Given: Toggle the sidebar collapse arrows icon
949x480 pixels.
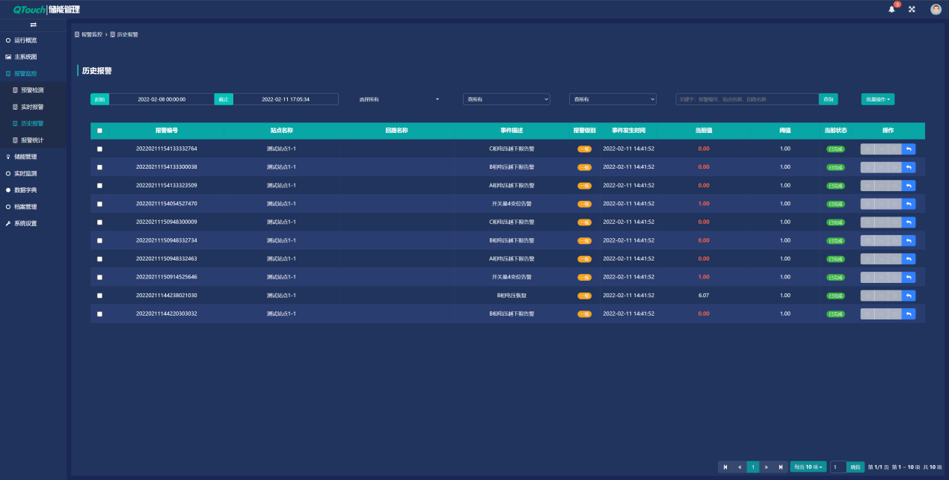Looking at the screenshot, I should click(x=33, y=25).
